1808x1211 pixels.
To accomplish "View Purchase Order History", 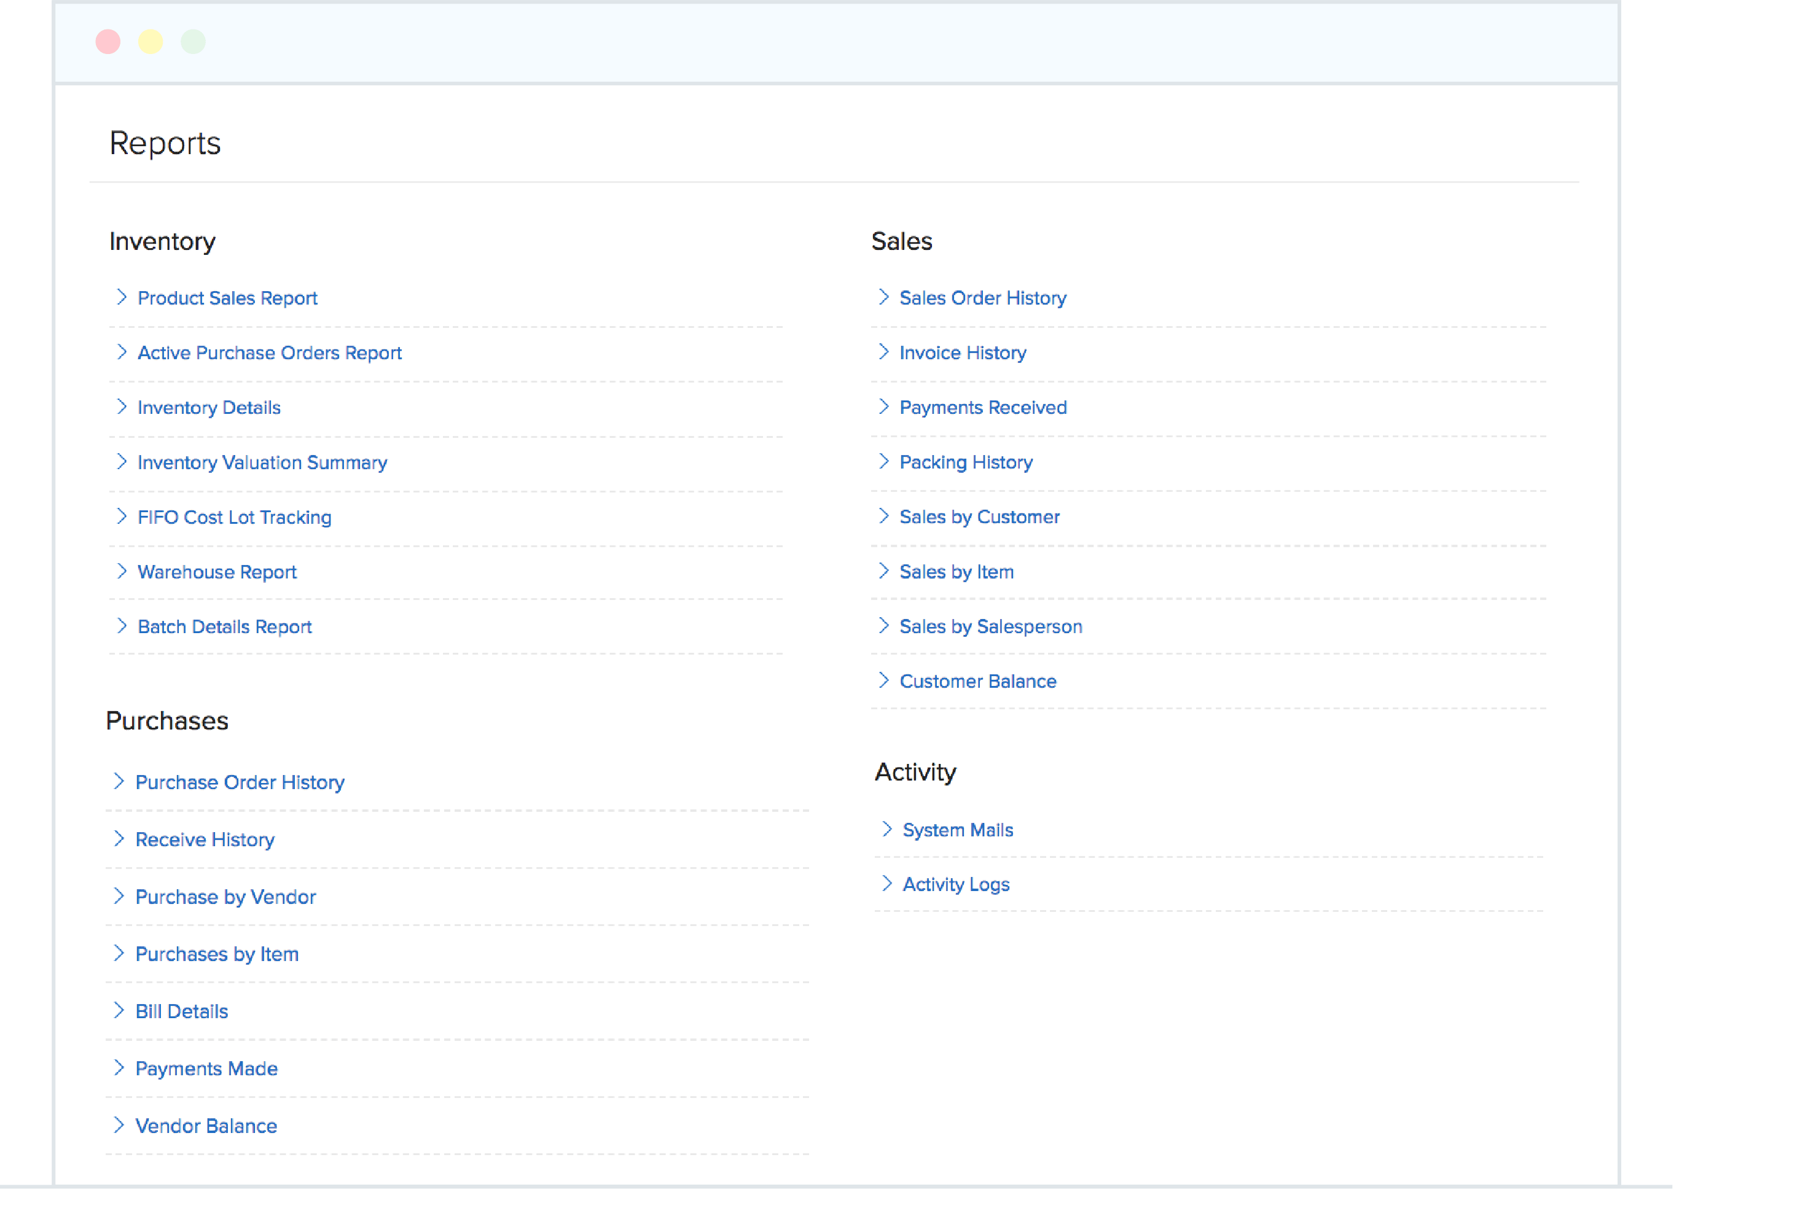I will 240,782.
